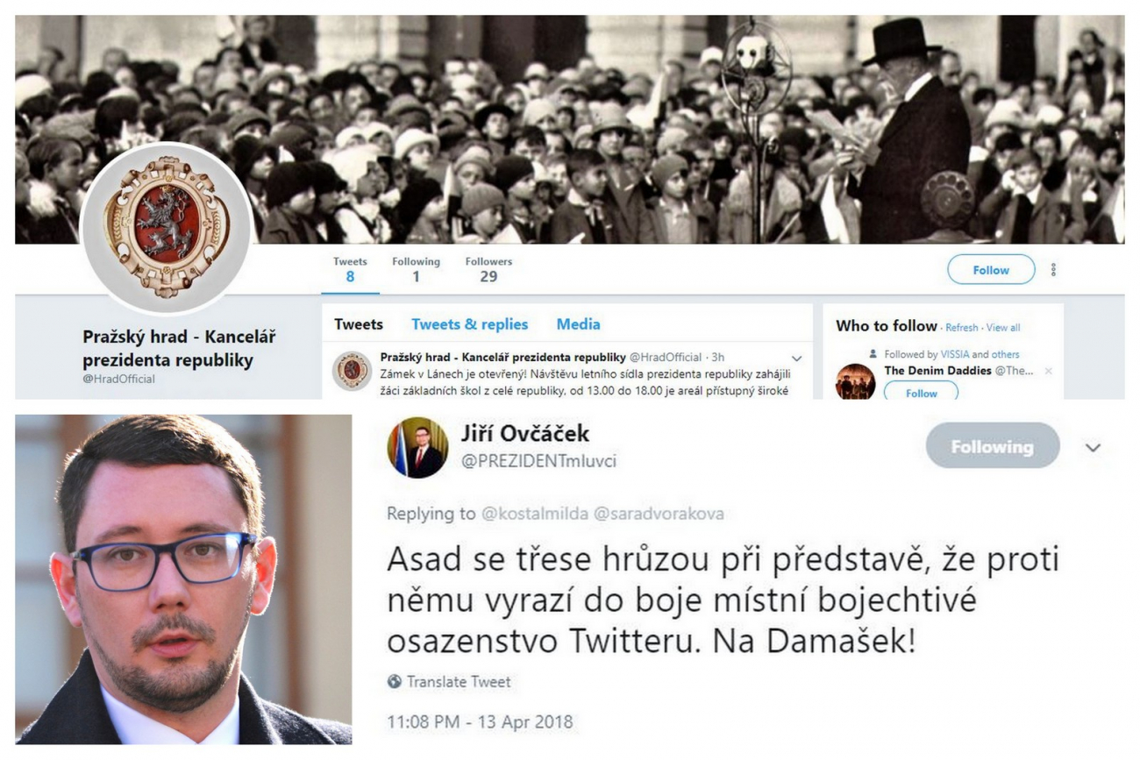The image size is (1140, 760).
Task: Switch to the Tweets & replies tab
Action: coord(469,324)
